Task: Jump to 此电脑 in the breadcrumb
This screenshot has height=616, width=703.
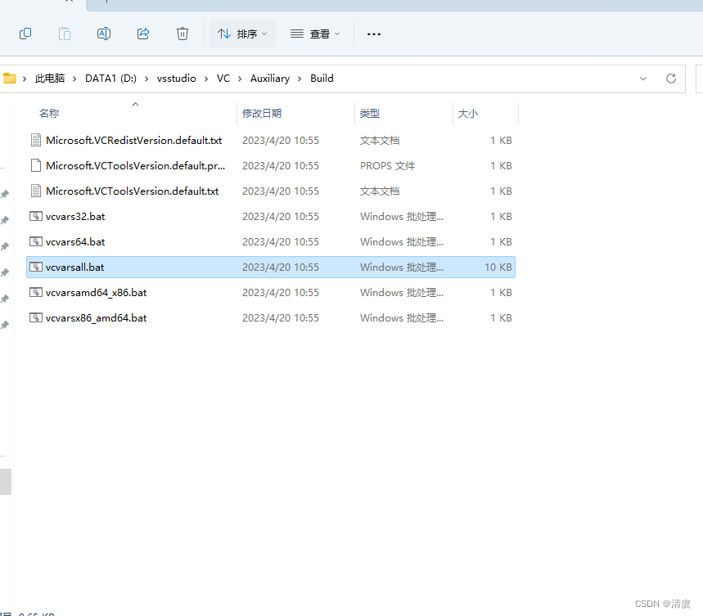Action: pyautogui.click(x=49, y=79)
